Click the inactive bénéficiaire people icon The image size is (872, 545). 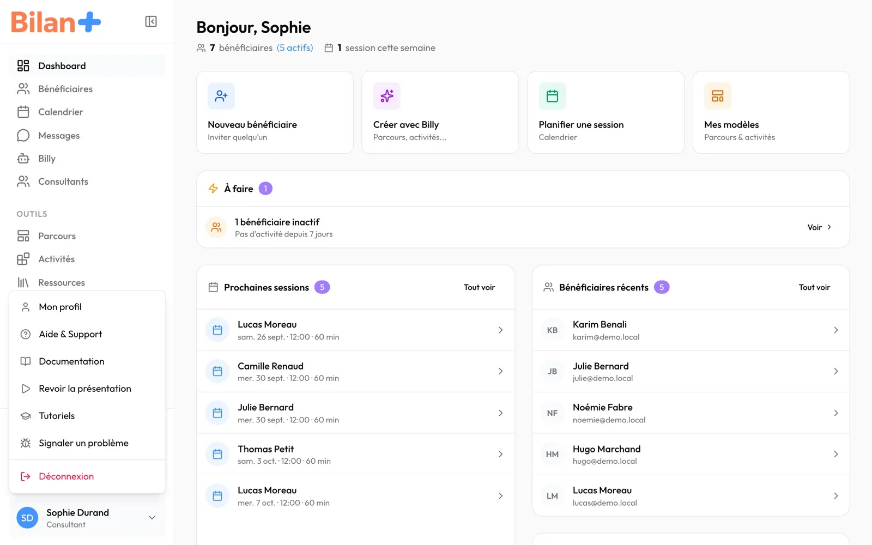(x=216, y=227)
